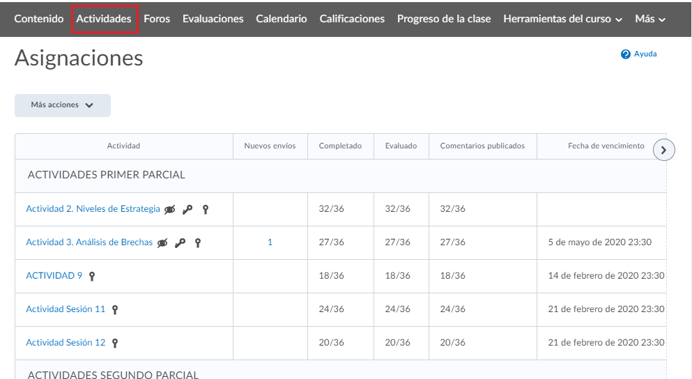Expand the Más menu in the navbar

[x=649, y=19]
